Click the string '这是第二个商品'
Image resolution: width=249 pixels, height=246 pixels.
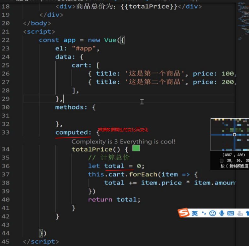pyautogui.click(x=154, y=82)
